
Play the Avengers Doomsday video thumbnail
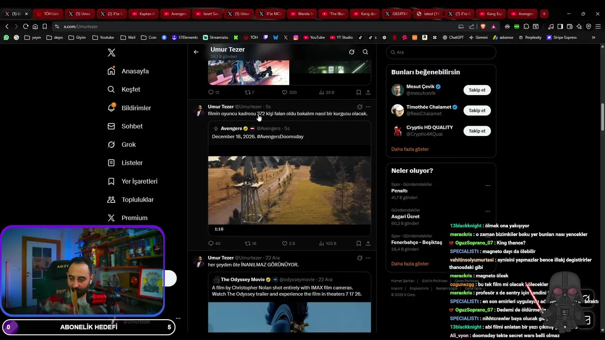click(289, 190)
